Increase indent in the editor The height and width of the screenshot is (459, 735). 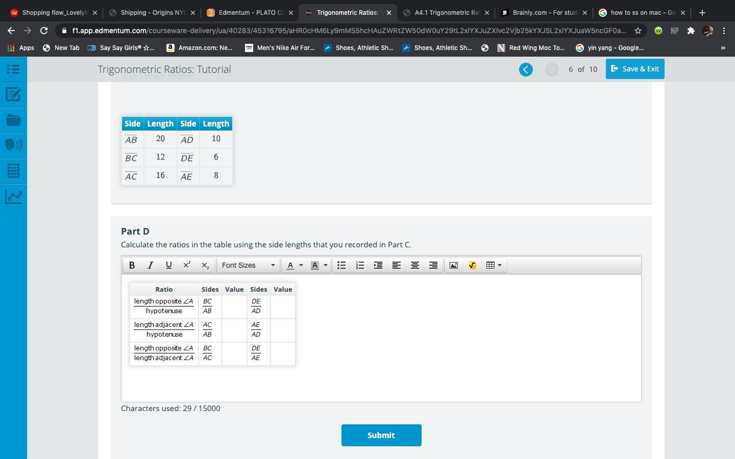378,265
